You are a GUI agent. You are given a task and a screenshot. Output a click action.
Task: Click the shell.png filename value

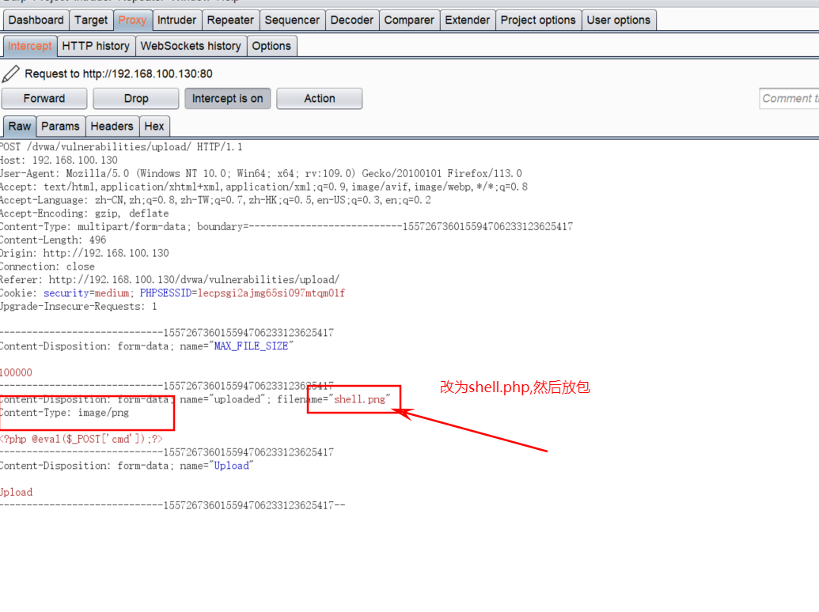[x=359, y=399]
